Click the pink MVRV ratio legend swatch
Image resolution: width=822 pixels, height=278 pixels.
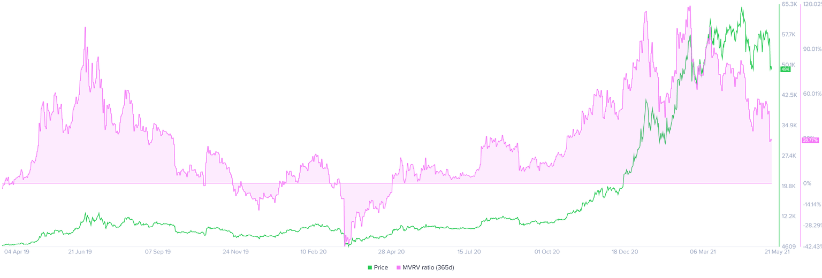tap(399, 267)
